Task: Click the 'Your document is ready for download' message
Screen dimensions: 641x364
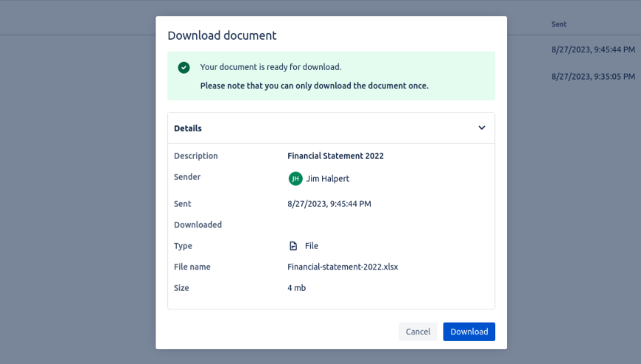Action: (270, 67)
